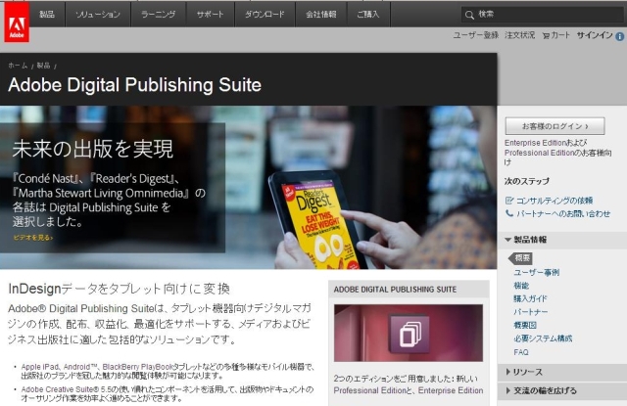Click the コンサルティングの依頼 link
Viewport: 627px width, 406px height.
tap(555, 201)
